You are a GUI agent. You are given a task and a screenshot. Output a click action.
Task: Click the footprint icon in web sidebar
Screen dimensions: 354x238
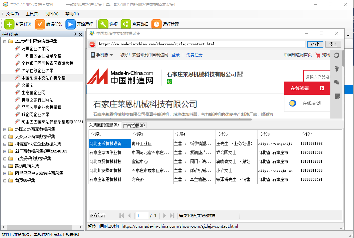tap(337, 69)
